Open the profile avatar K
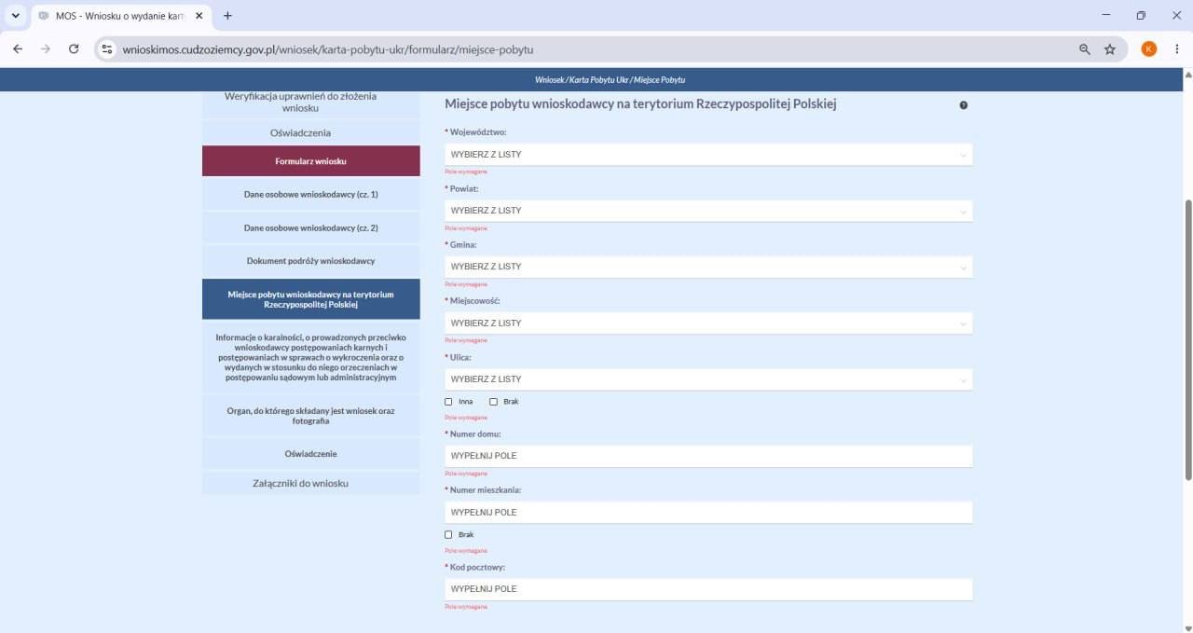1193x633 pixels. click(x=1149, y=49)
